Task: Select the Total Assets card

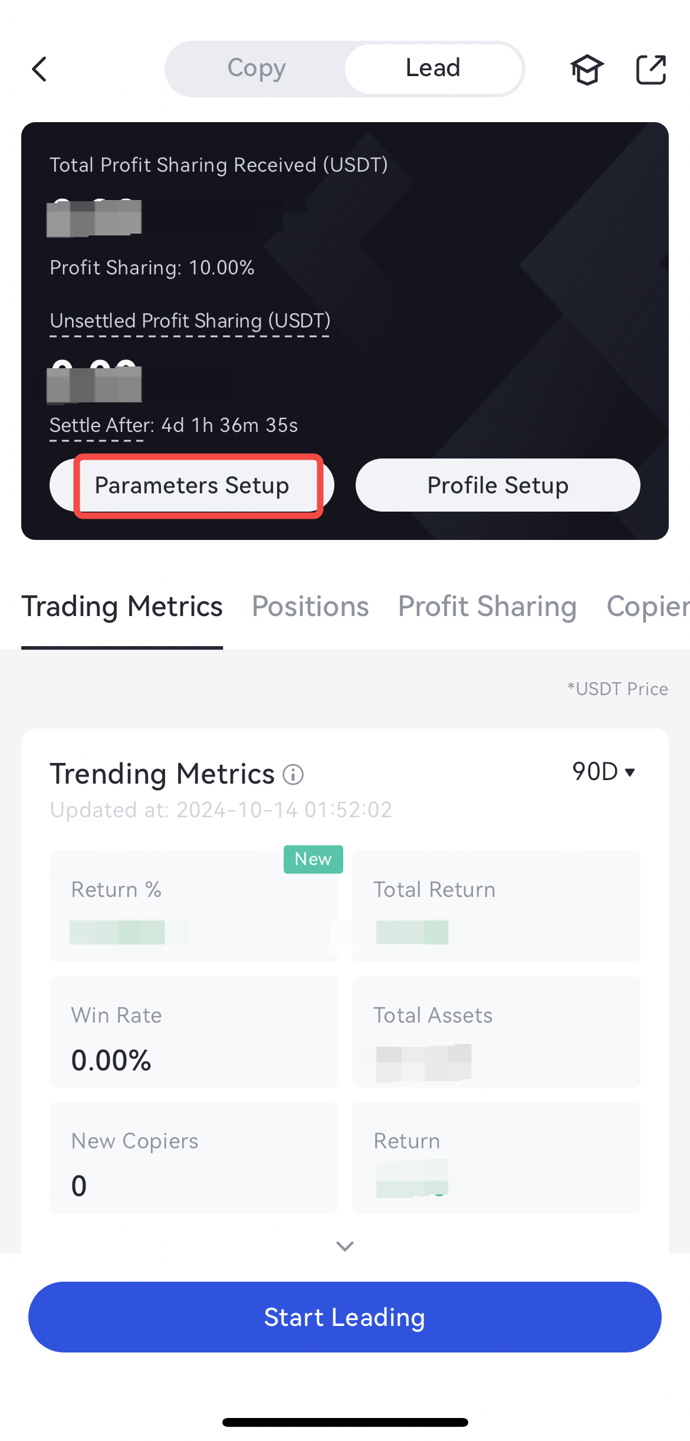Action: [x=496, y=1031]
